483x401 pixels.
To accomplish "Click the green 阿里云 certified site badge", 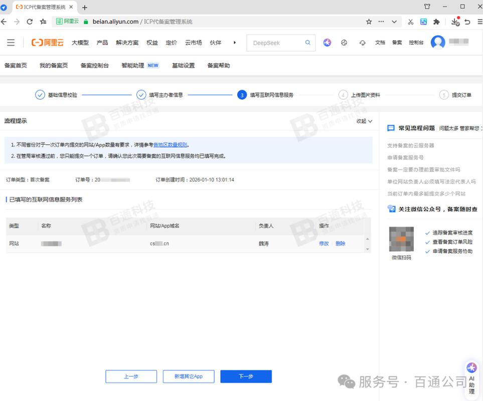I will click(x=68, y=21).
